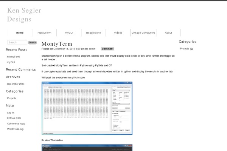Open the Entries RSS link
The height and width of the screenshot is (151, 227).
[14, 118]
